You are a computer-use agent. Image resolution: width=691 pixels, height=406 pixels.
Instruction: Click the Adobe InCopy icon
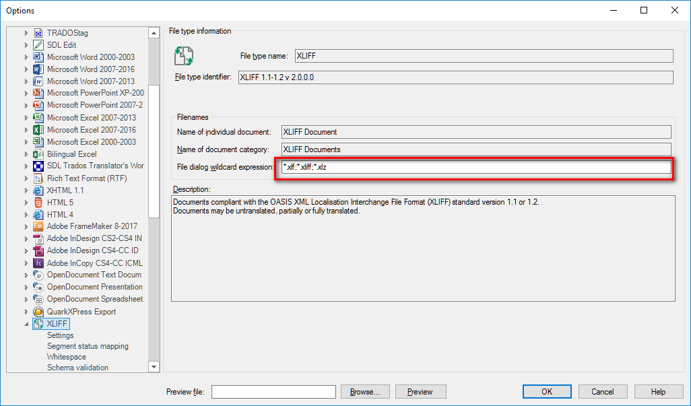coord(38,263)
